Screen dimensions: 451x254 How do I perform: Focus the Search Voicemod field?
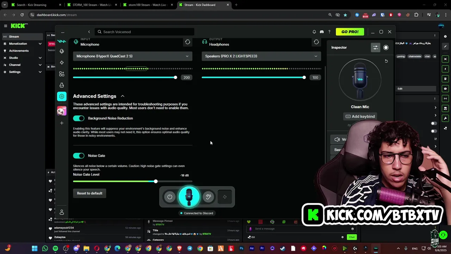click(x=144, y=32)
